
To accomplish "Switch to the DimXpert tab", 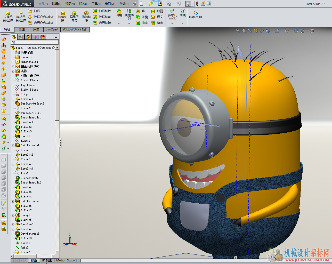I will coord(52,29).
